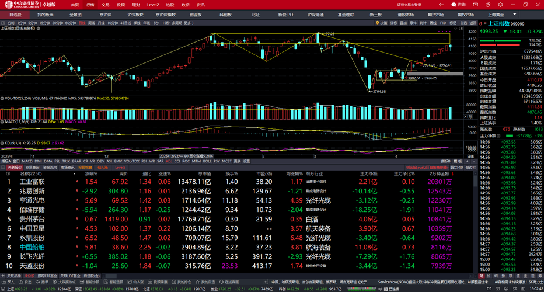Viewport: 544px width, 292px height.
Task: Open 仙人涨 in the bottom toolbar
Action: 135,282
